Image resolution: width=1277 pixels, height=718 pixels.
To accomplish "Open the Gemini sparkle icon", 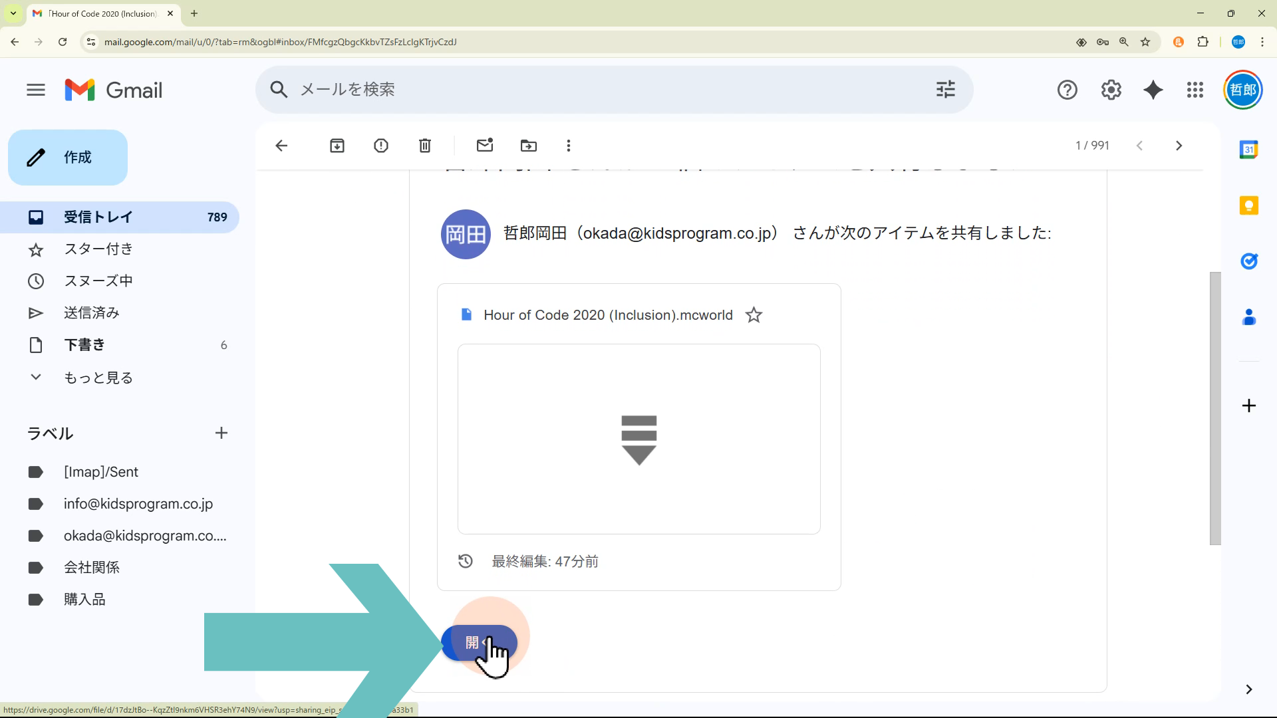I will [x=1153, y=90].
